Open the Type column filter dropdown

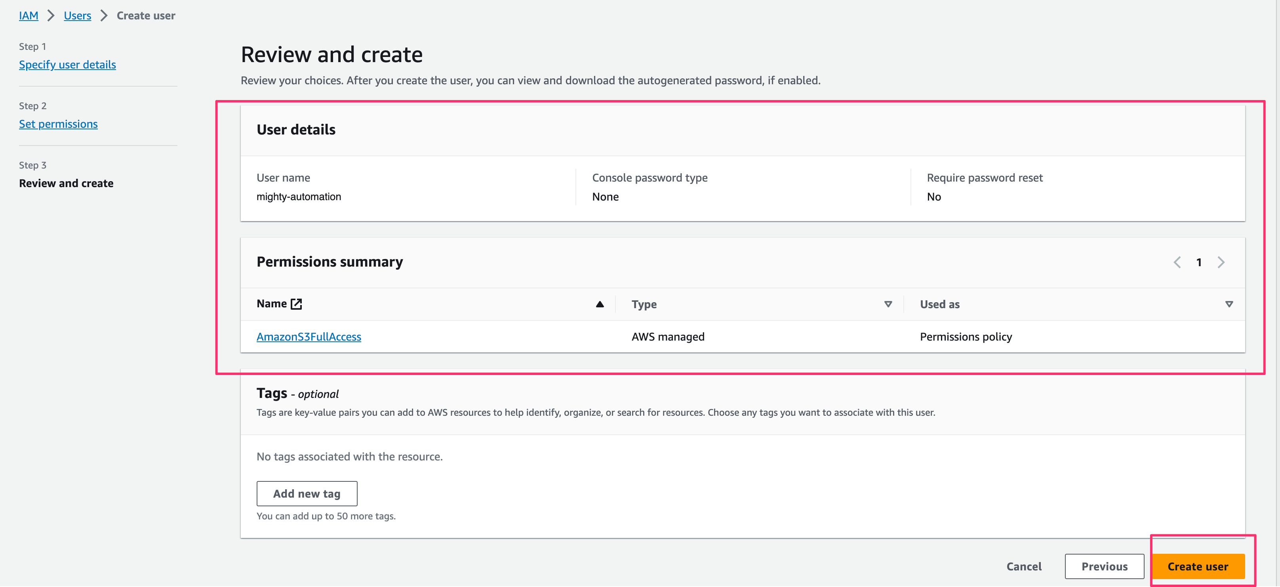[x=888, y=304]
